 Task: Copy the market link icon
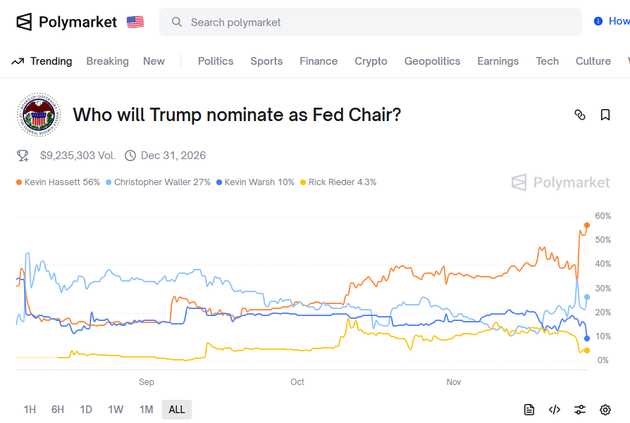pyautogui.click(x=580, y=114)
